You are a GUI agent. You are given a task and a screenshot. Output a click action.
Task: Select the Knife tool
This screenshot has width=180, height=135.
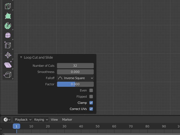coord(8,6)
